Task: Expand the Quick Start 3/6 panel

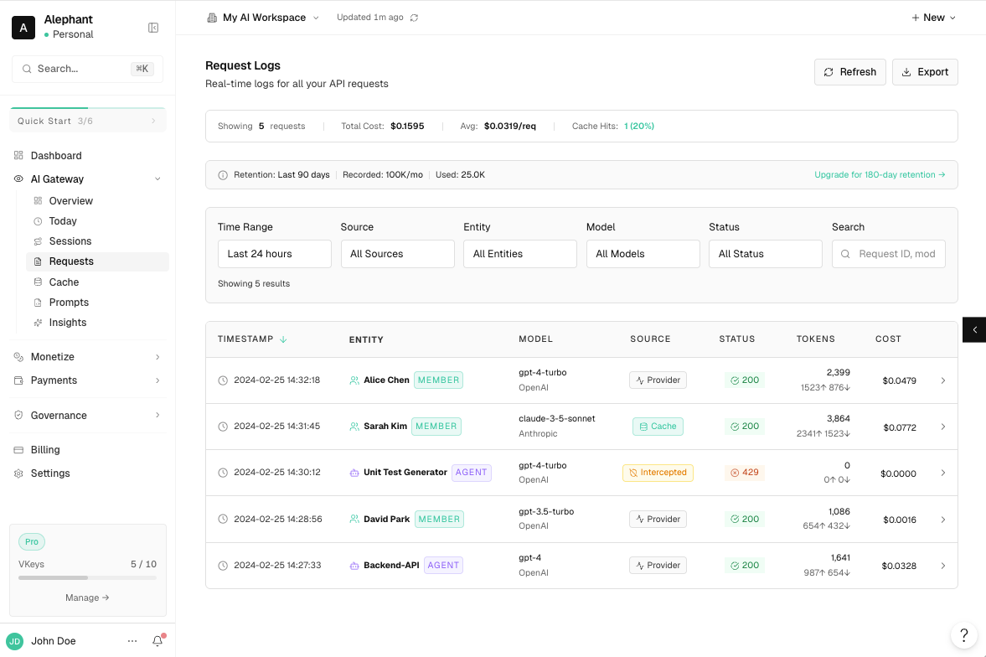Action: (87, 121)
